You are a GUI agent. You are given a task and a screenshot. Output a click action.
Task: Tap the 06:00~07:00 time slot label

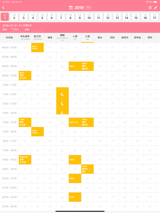[x=9, y=47]
